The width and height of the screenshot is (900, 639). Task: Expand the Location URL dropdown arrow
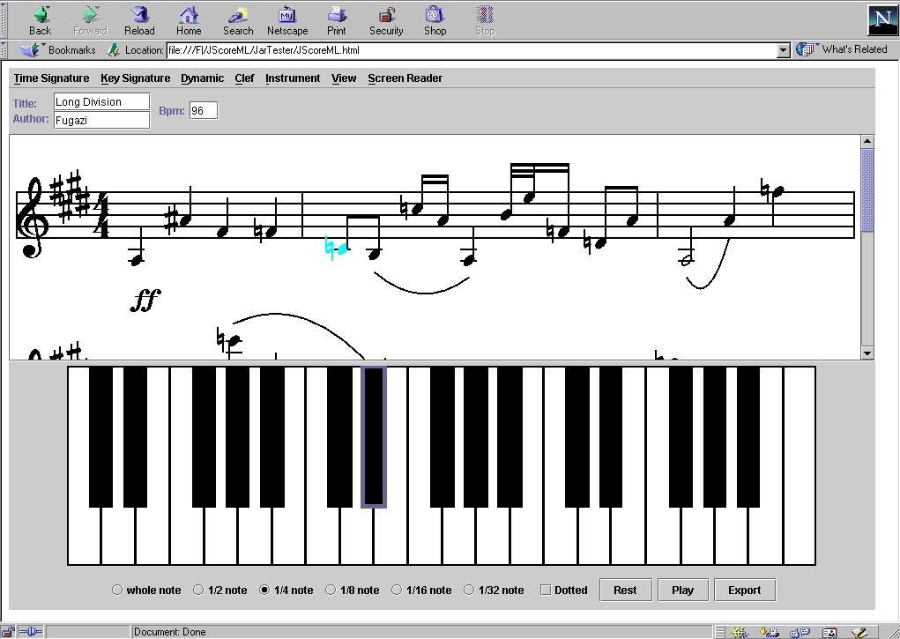pyautogui.click(x=783, y=51)
